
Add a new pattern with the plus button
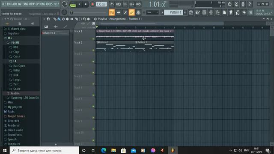[x=185, y=12]
